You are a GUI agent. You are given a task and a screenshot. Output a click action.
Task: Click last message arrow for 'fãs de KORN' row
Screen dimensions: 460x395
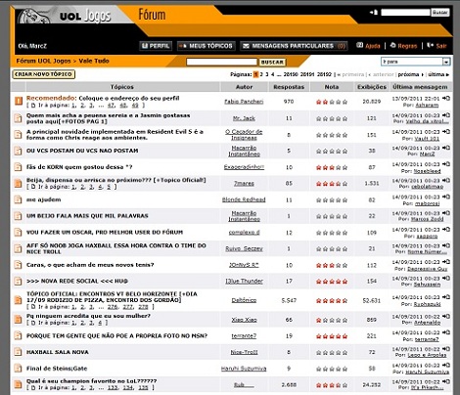[446, 164]
